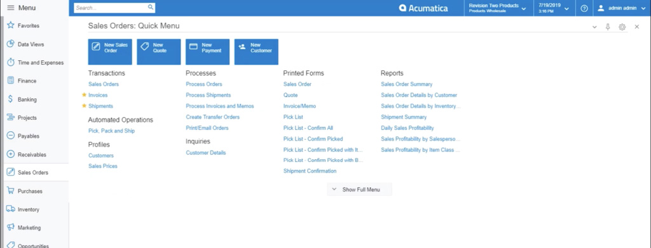The image size is (651, 248).
Task: Open Process Shipments link
Action: (209, 95)
